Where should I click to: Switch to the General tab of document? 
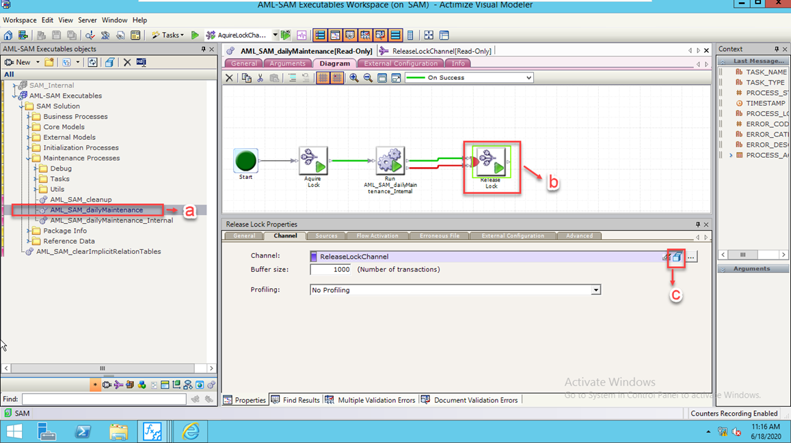point(244,63)
